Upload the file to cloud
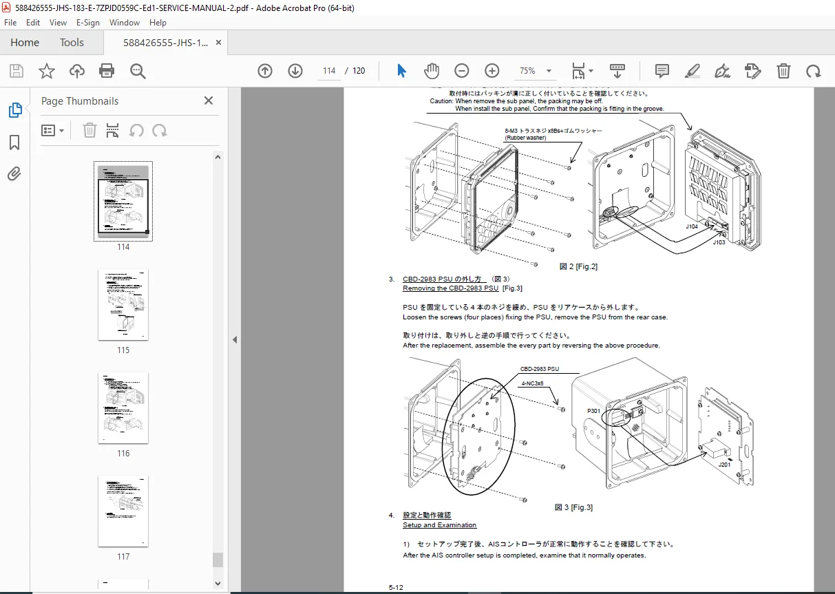This screenshot has width=835, height=594. point(77,71)
